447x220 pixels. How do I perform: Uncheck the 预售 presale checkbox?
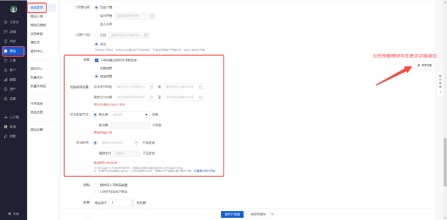(96, 61)
